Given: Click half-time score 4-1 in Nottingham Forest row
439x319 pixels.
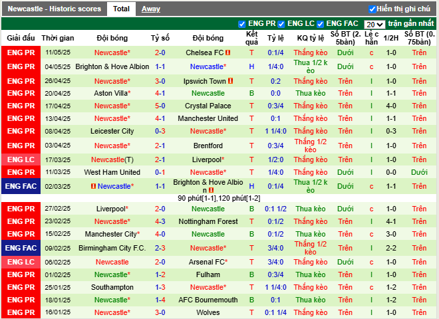Looking at the screenshot, I should (x=391, y=221).
